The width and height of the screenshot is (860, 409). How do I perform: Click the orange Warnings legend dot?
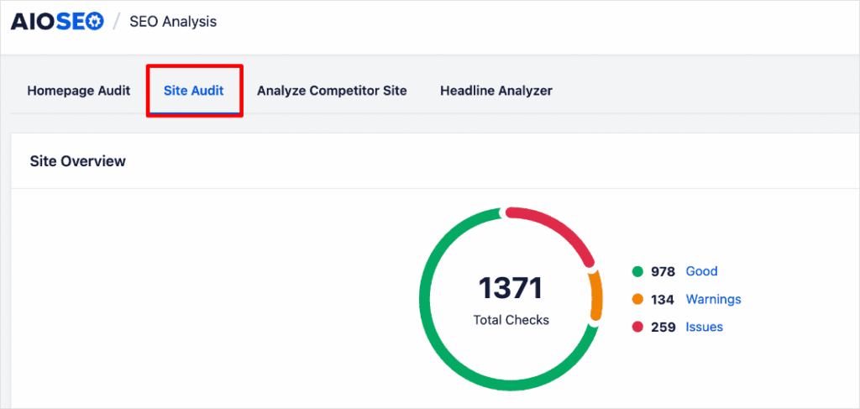[637, 299]
